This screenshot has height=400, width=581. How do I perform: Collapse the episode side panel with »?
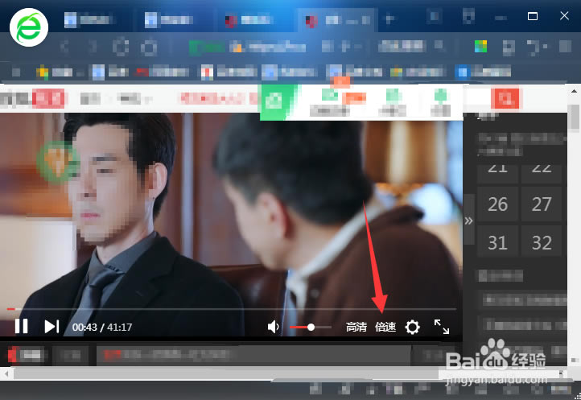point(468,221)
